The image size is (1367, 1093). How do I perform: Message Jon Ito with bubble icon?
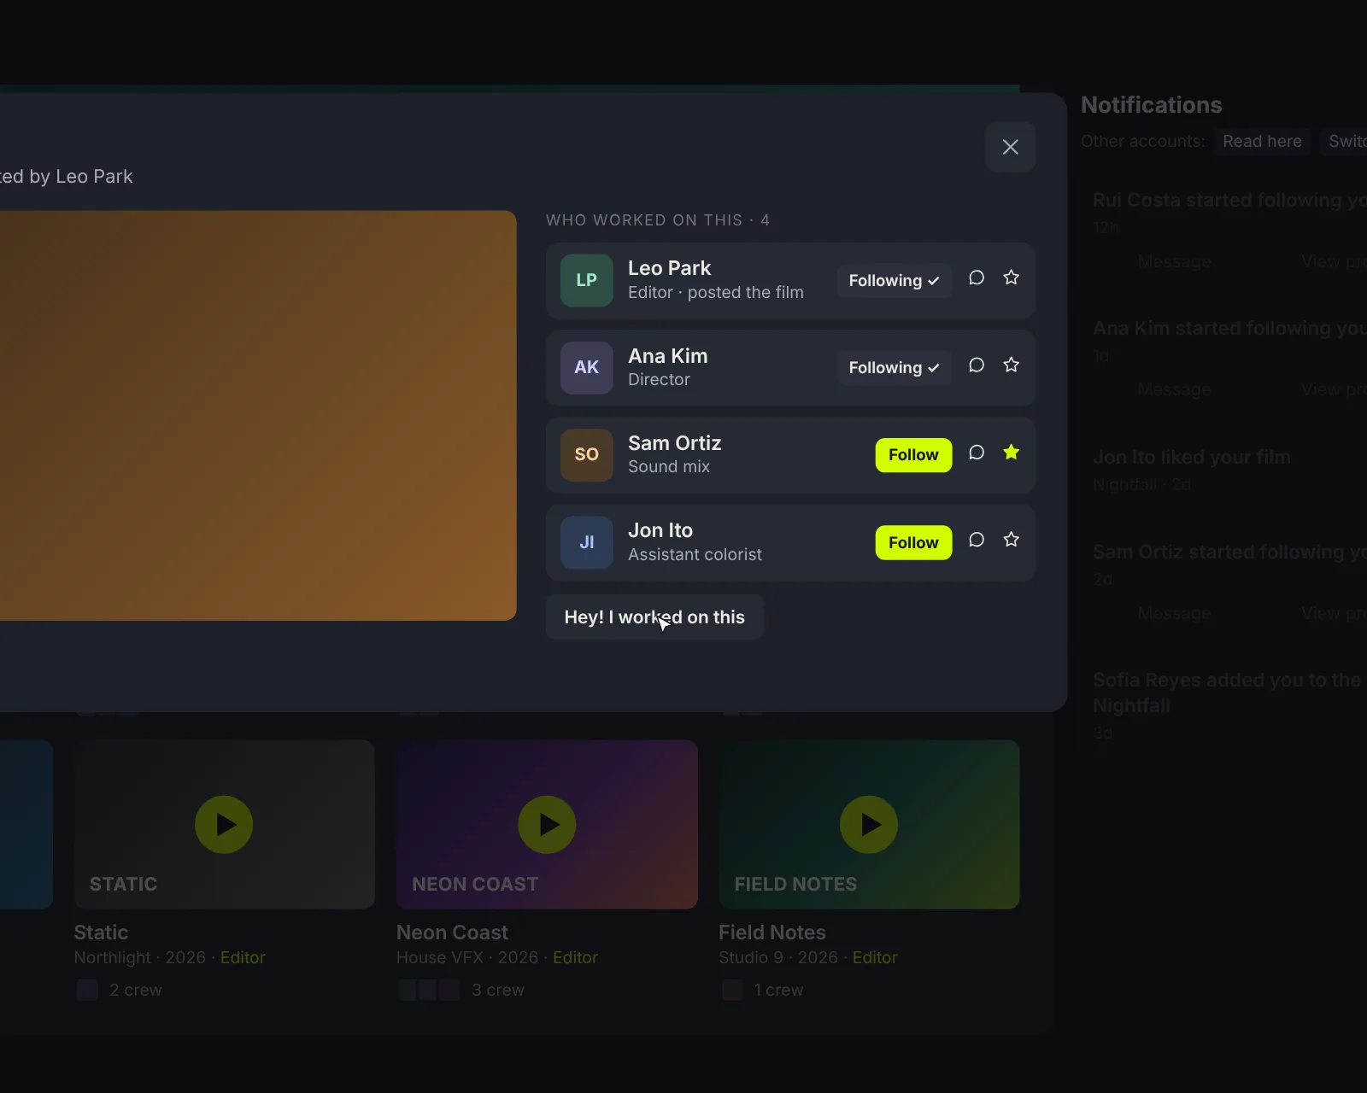(x=977, y=540)
